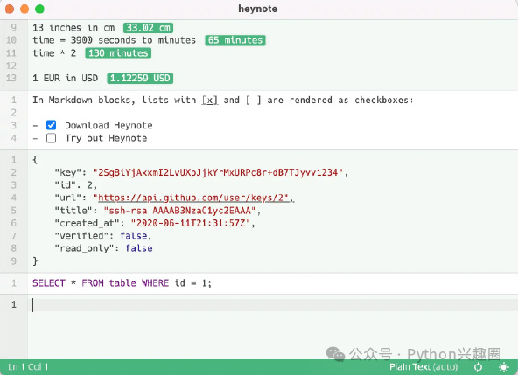Uncheck the Download Heynote checkbox

pos(52,125)
